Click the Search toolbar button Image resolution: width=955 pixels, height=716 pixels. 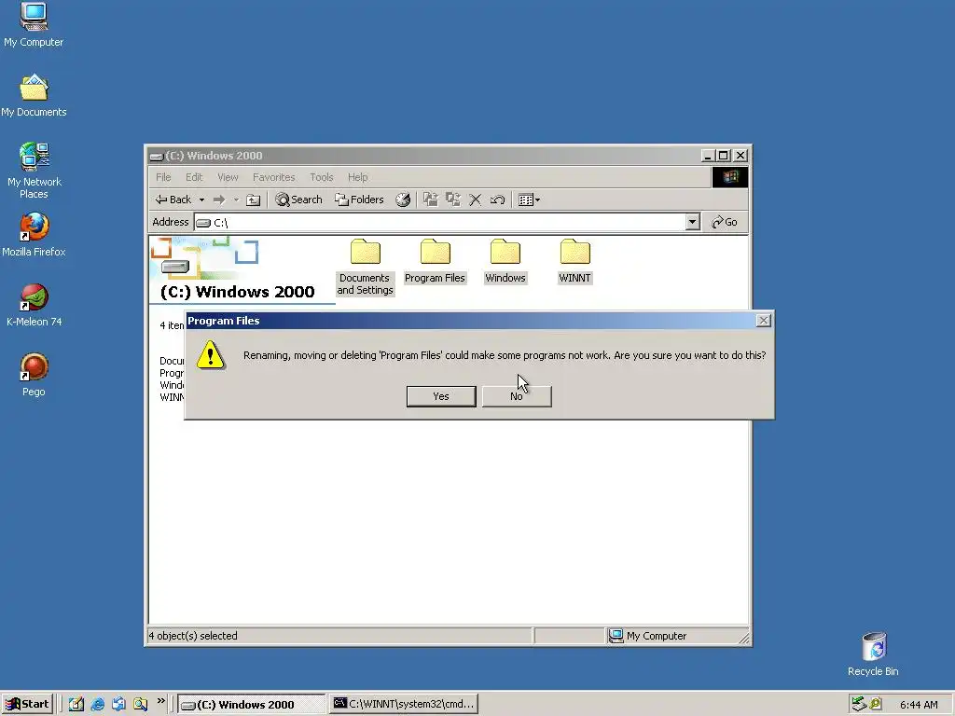click(298, 200)
